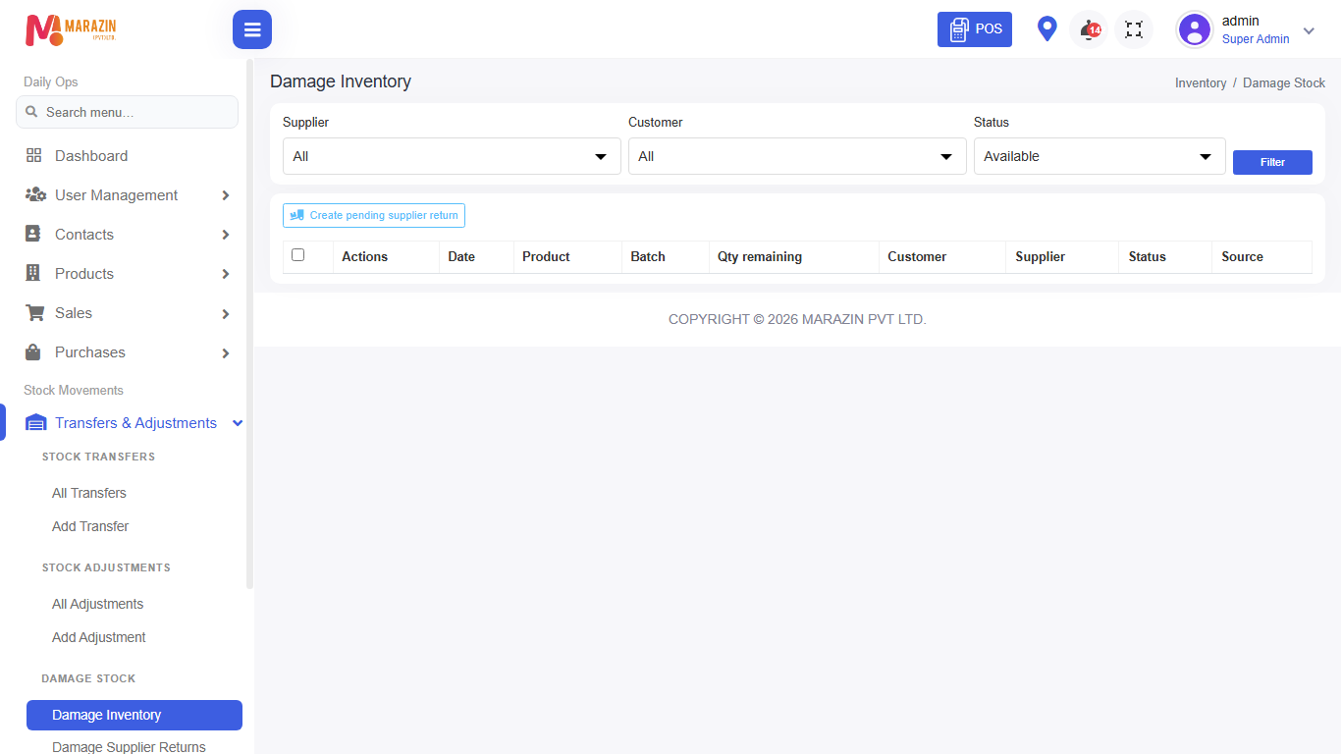Open notifications bell with badge 14
Screen dimensions: 1341x754
pyautogui.click(x=1089, y=29)
